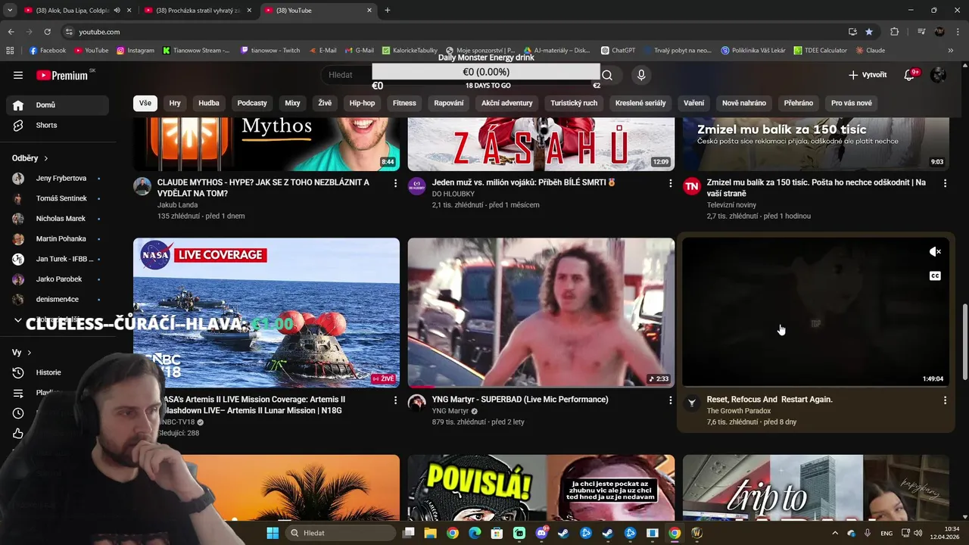Select the Hry filter chip
This screenshot has width=969, height=545.
tap(175, 103)
